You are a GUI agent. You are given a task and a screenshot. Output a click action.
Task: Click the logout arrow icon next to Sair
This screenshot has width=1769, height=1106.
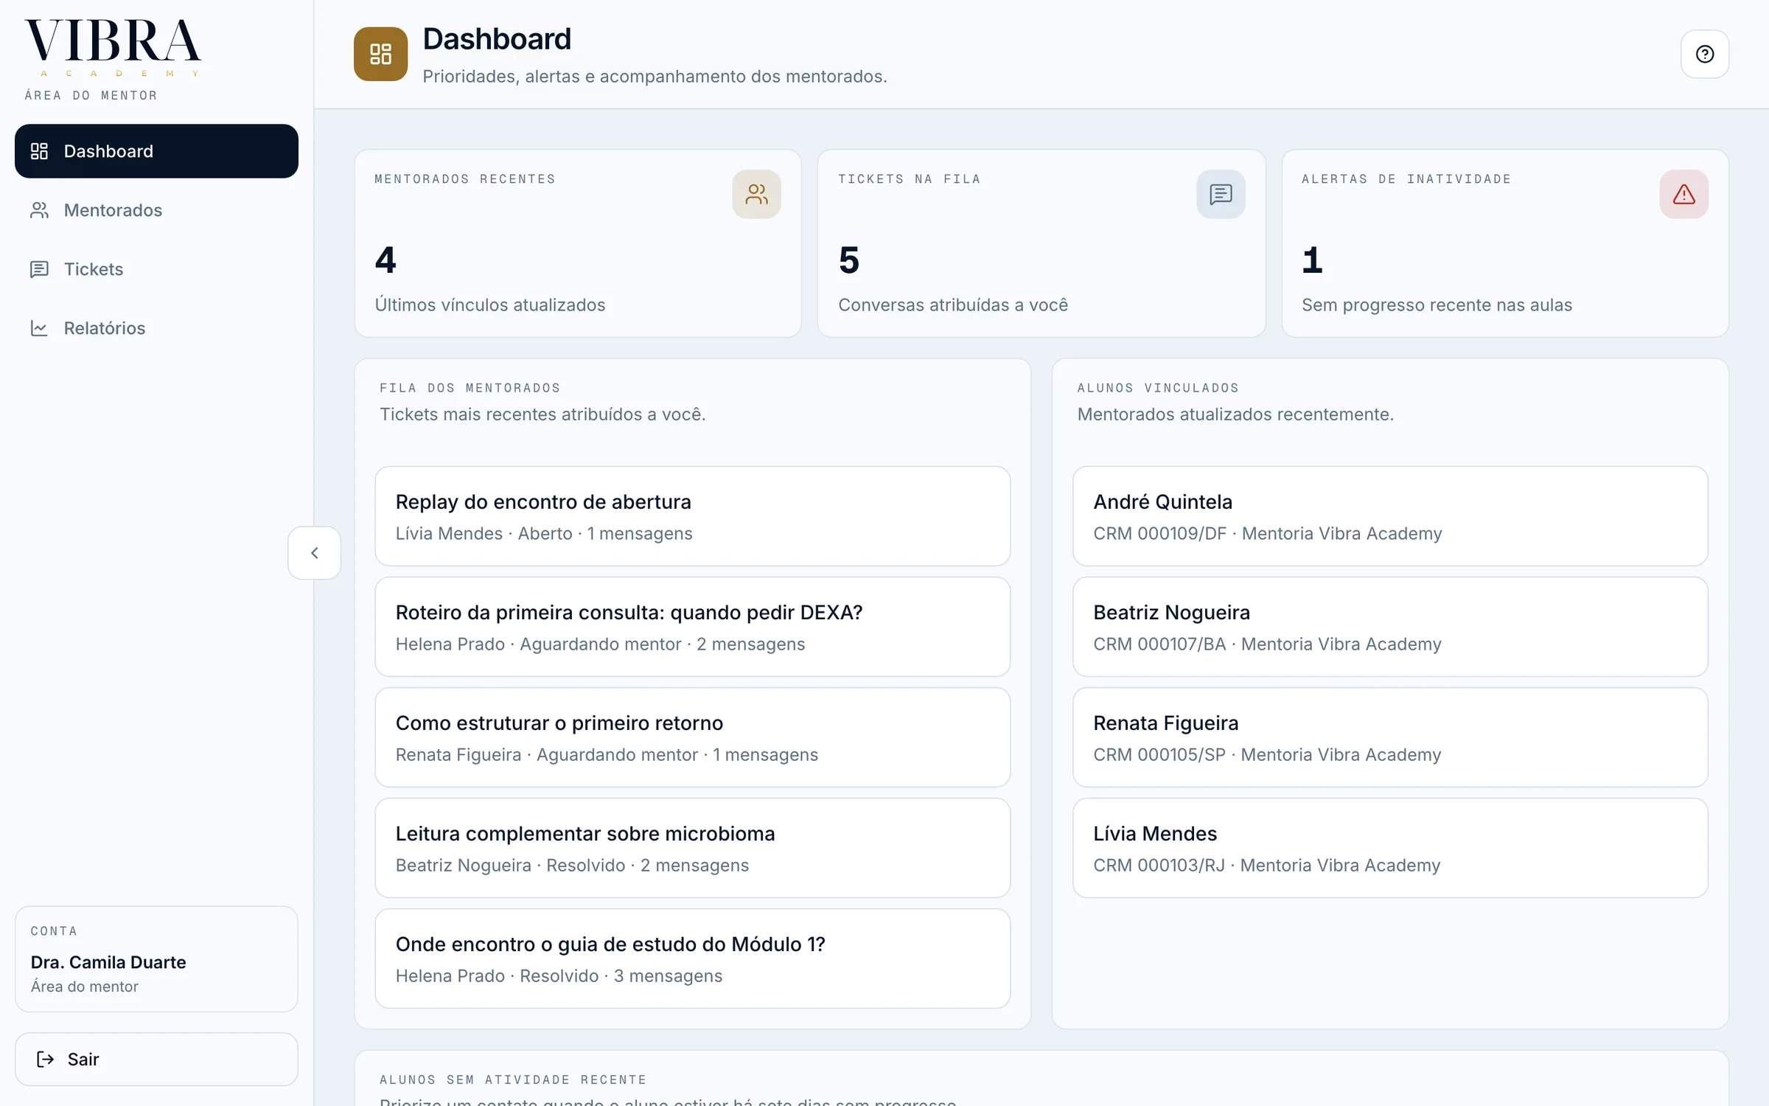point(46,1059)
